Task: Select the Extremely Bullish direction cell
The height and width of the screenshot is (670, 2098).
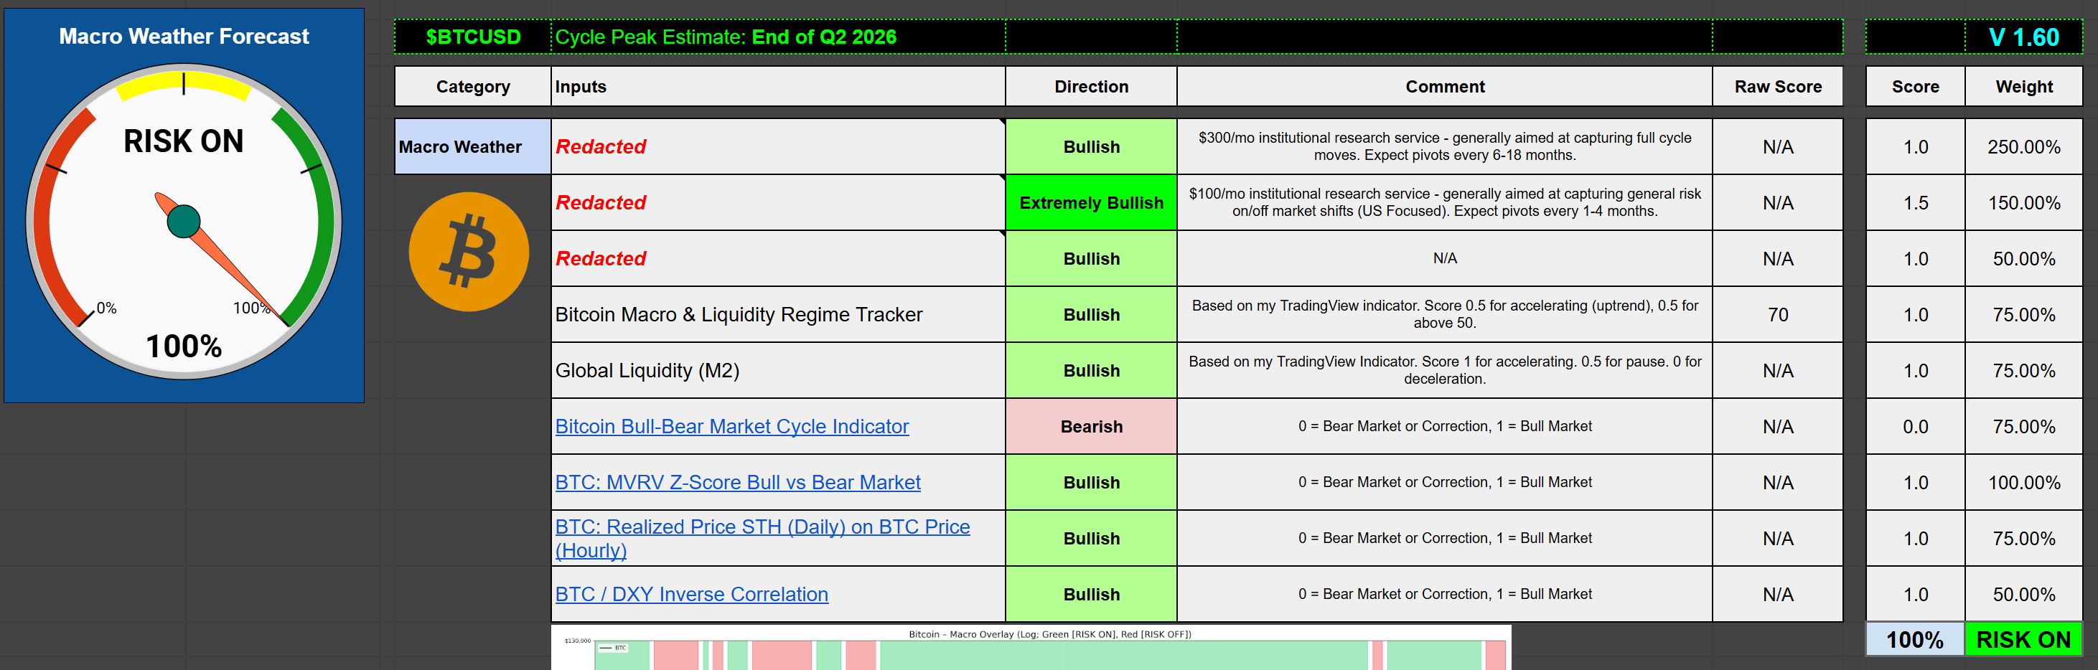Action: coord(1090,203)
